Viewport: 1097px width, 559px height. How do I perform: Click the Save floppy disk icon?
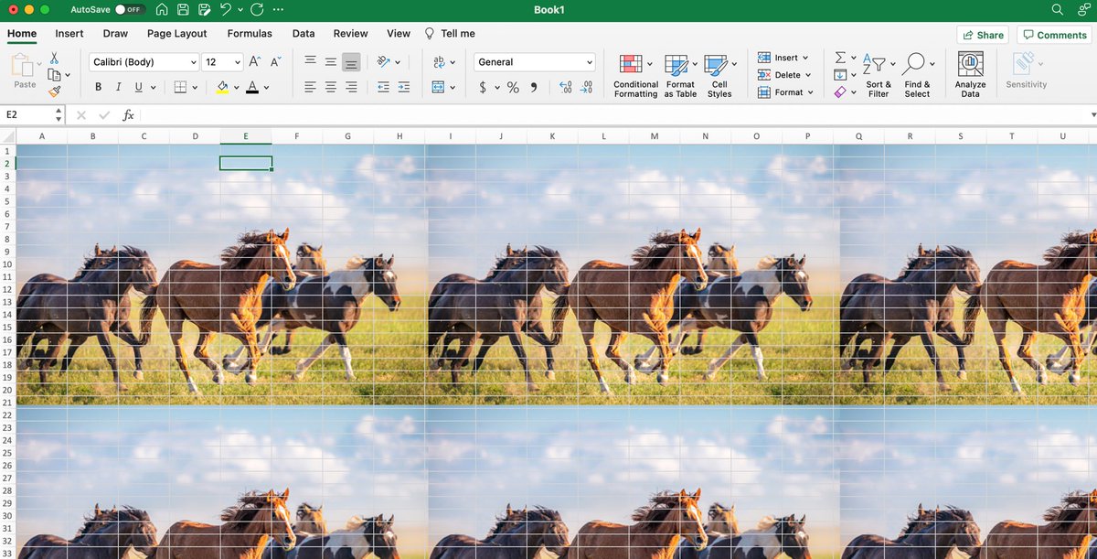click(183, 9)
